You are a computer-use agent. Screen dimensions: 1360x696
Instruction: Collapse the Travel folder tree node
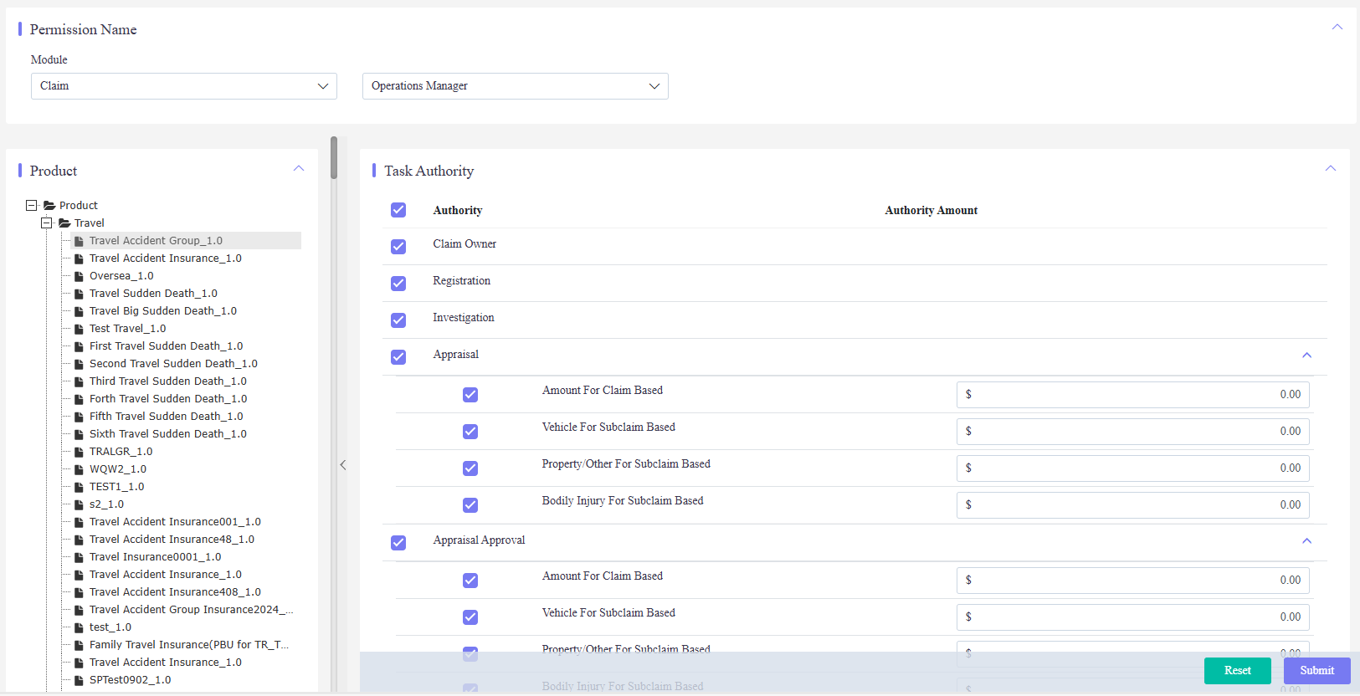pos(47,223)
